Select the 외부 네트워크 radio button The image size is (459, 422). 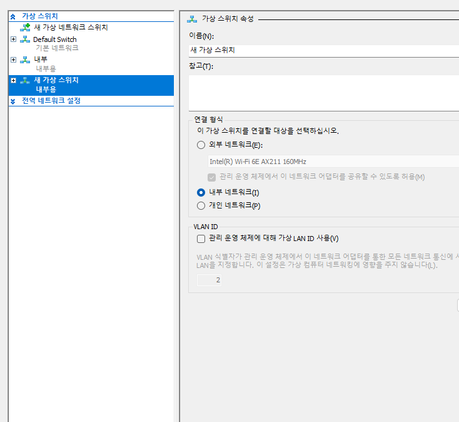201,145
